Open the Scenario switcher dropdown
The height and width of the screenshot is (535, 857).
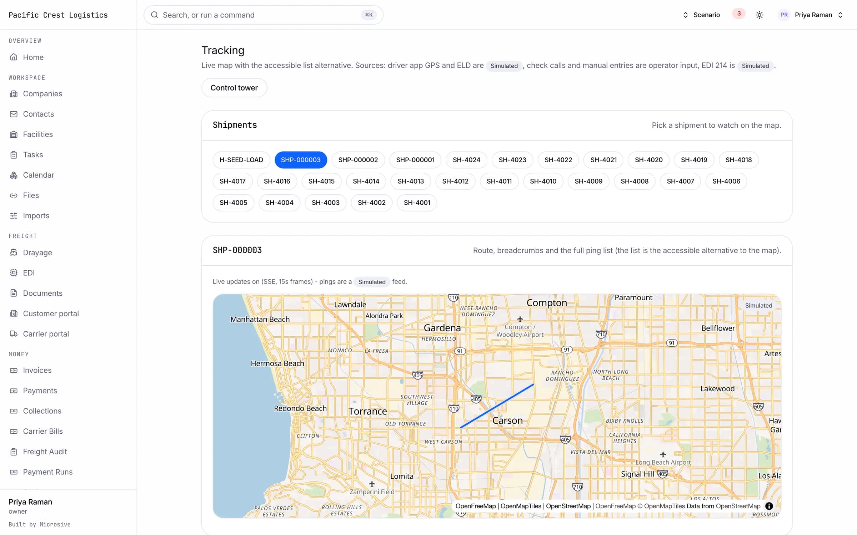coord(701,15)
